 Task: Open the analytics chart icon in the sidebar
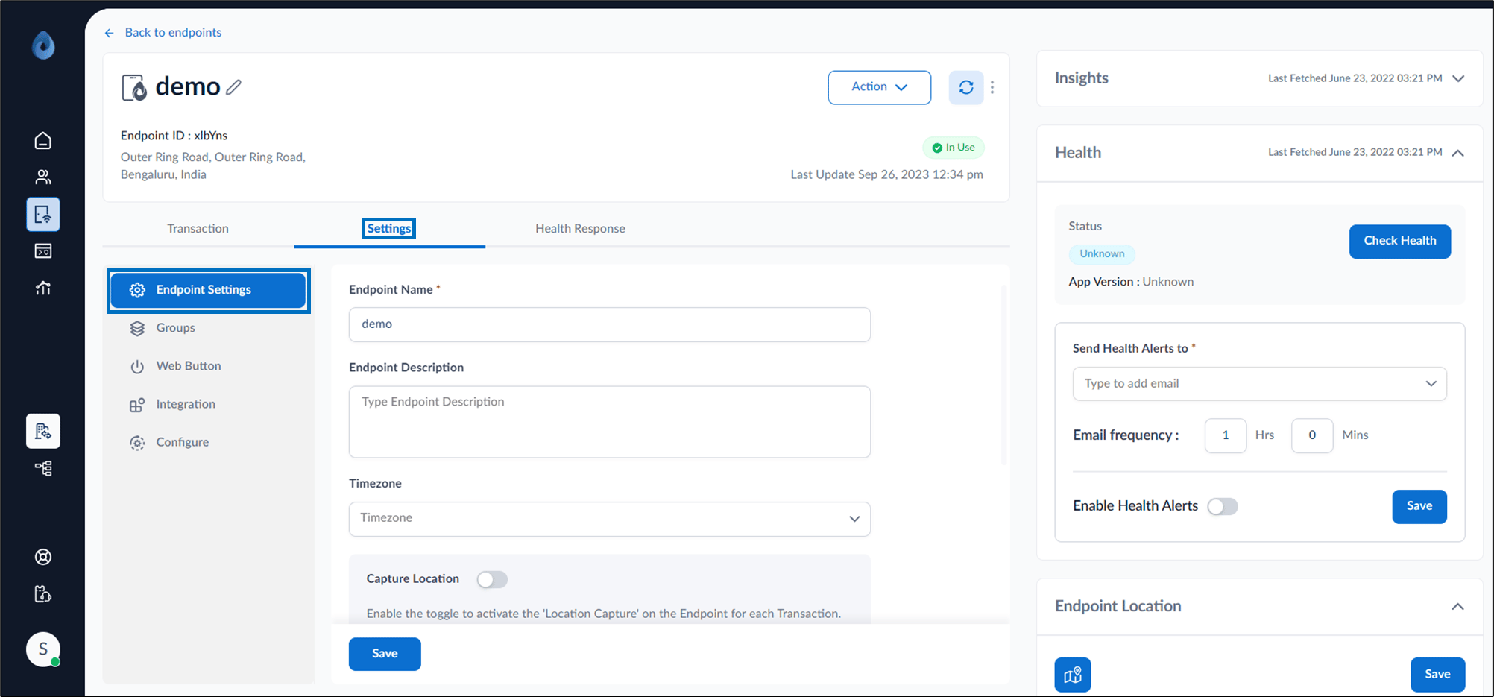(43, 288)
